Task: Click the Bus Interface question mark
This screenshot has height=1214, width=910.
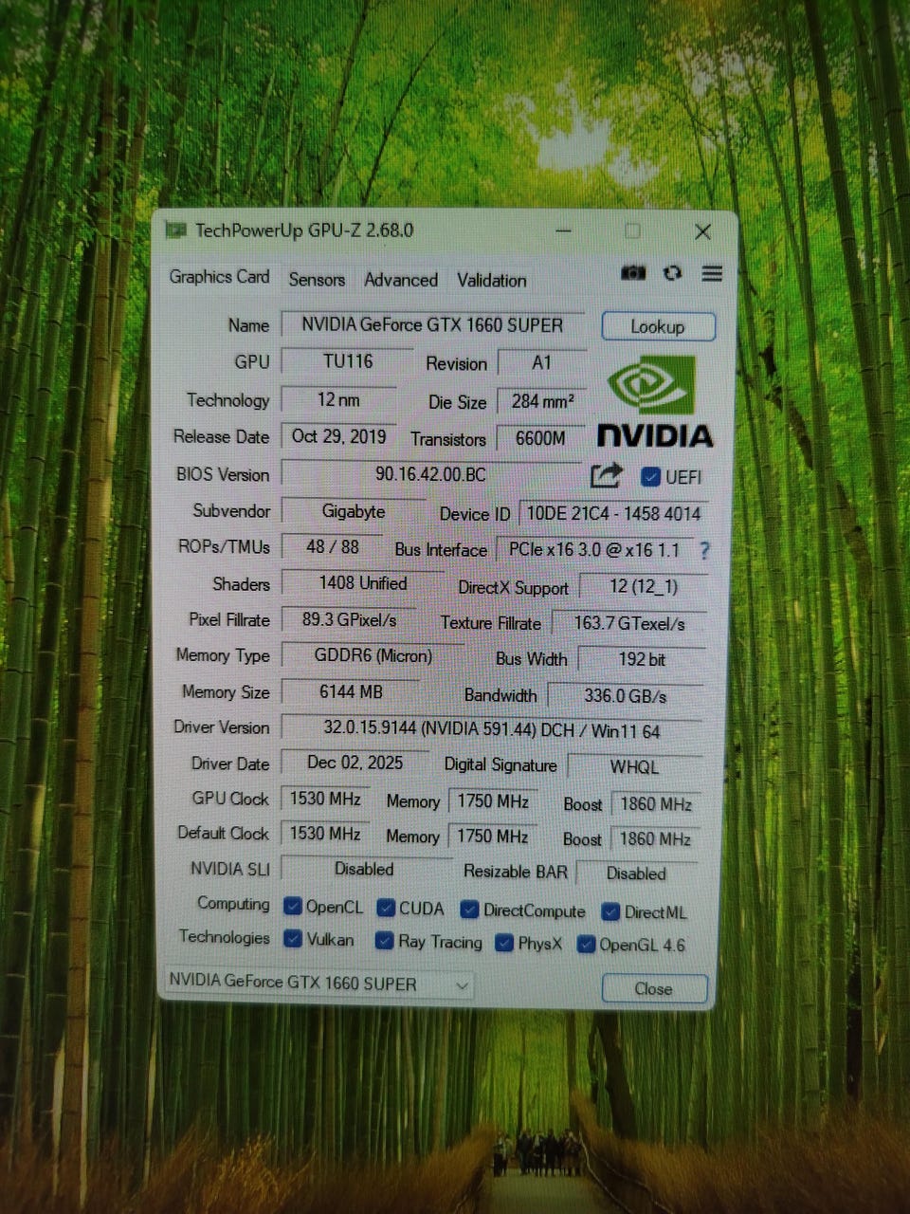Action: coord(704,550)
